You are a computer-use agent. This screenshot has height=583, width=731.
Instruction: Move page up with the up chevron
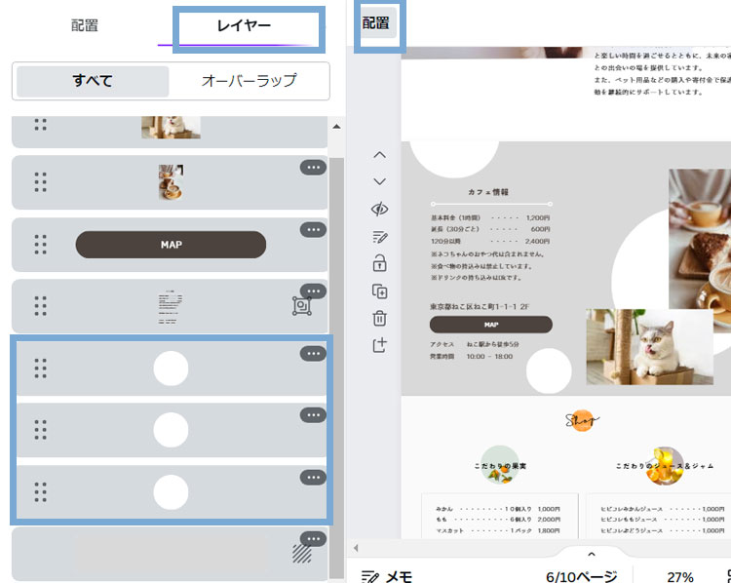pyautogui.click(x=379, y=155)
